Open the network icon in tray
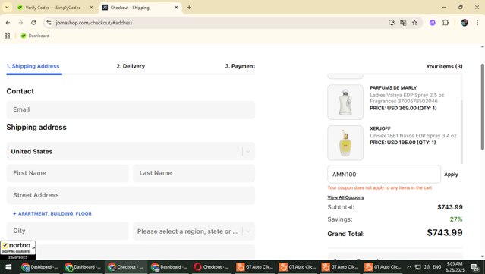The width and height of the screenshot is (485, 274). pos(417,267)
